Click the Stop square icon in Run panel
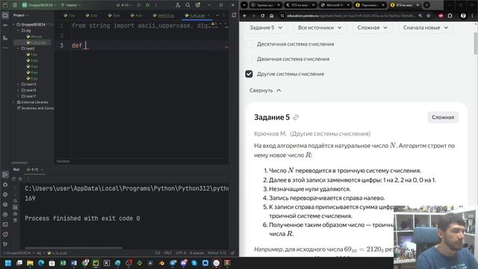Screen dimensions: 478x269 click(x=20, y=179)
